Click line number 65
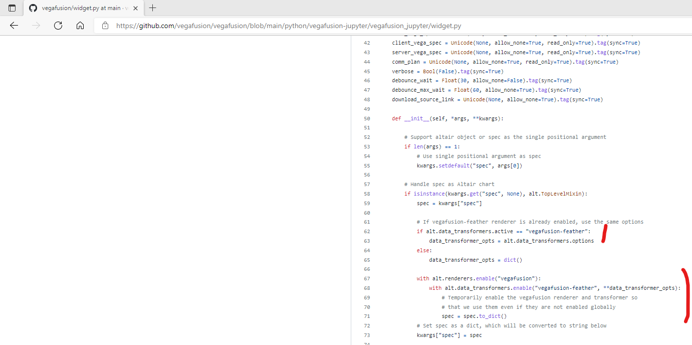The width and height of the screenshot is (692, 345). click(x=367, y=260)
